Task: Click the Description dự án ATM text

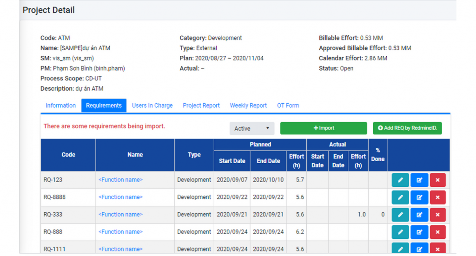Action: click(72, 89)
